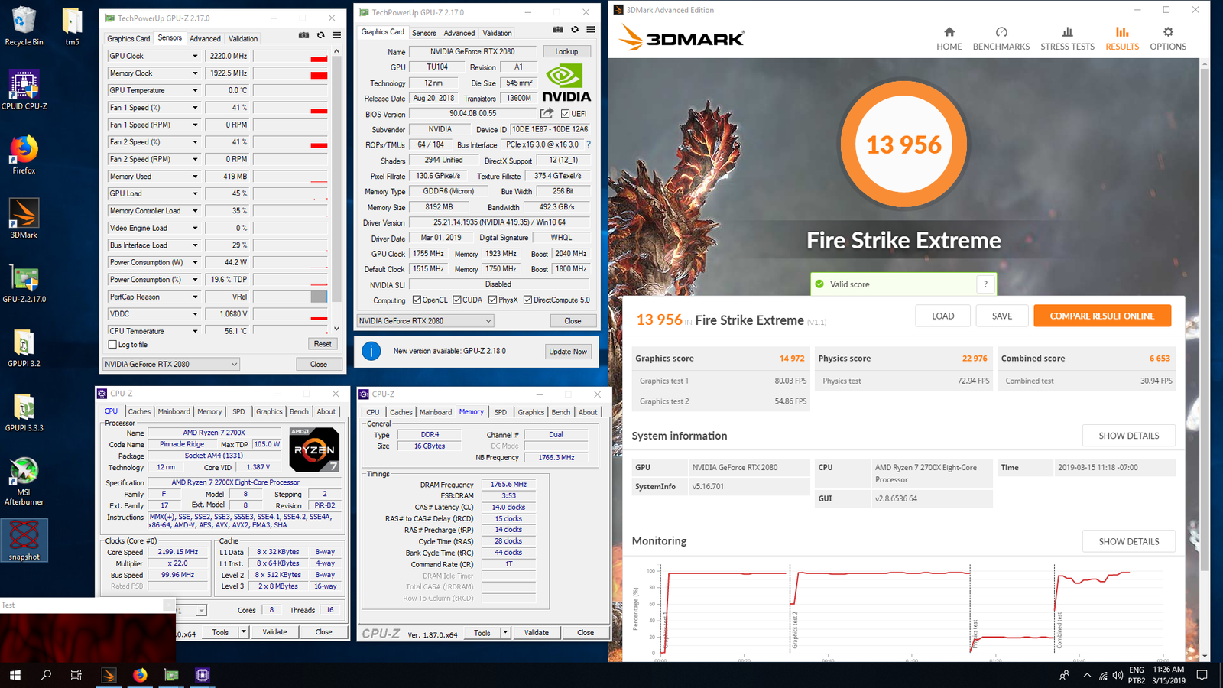Toggle the OpenCL checkbox
The image size is (1223, 688).
(417, 300)
